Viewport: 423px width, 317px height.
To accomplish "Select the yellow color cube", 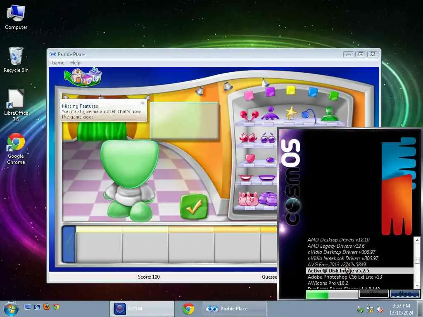I will coord(290,90).
